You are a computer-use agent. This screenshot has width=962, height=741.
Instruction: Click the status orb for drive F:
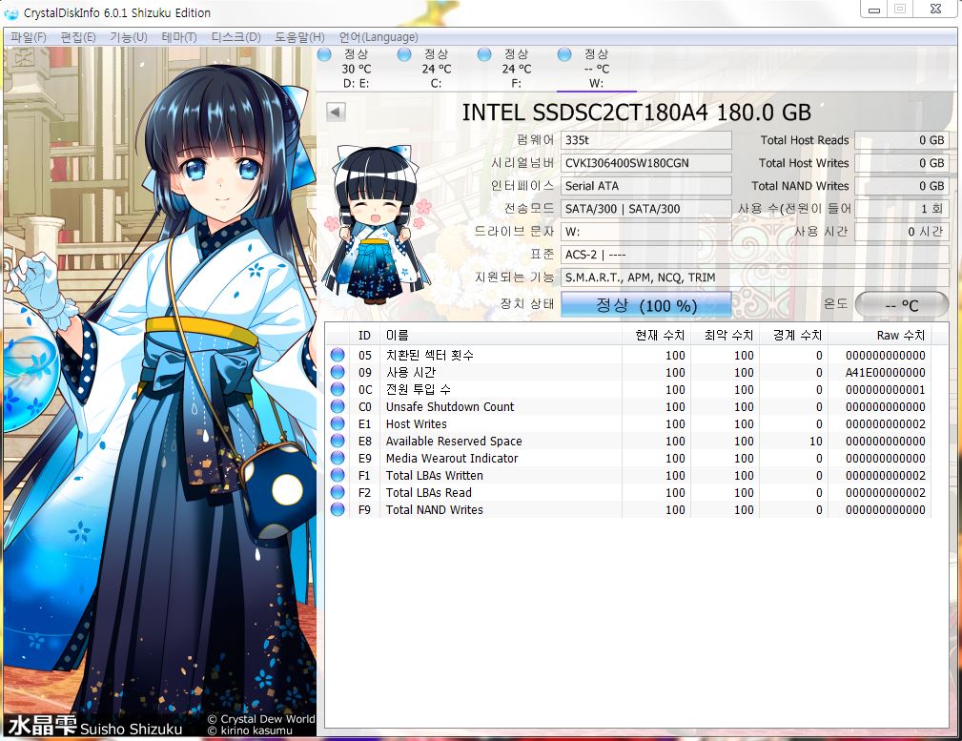(x=484, y=54)
